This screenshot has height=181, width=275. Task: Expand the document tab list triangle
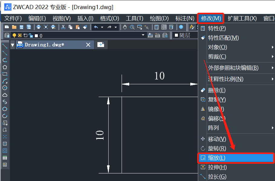pos(12,45)
